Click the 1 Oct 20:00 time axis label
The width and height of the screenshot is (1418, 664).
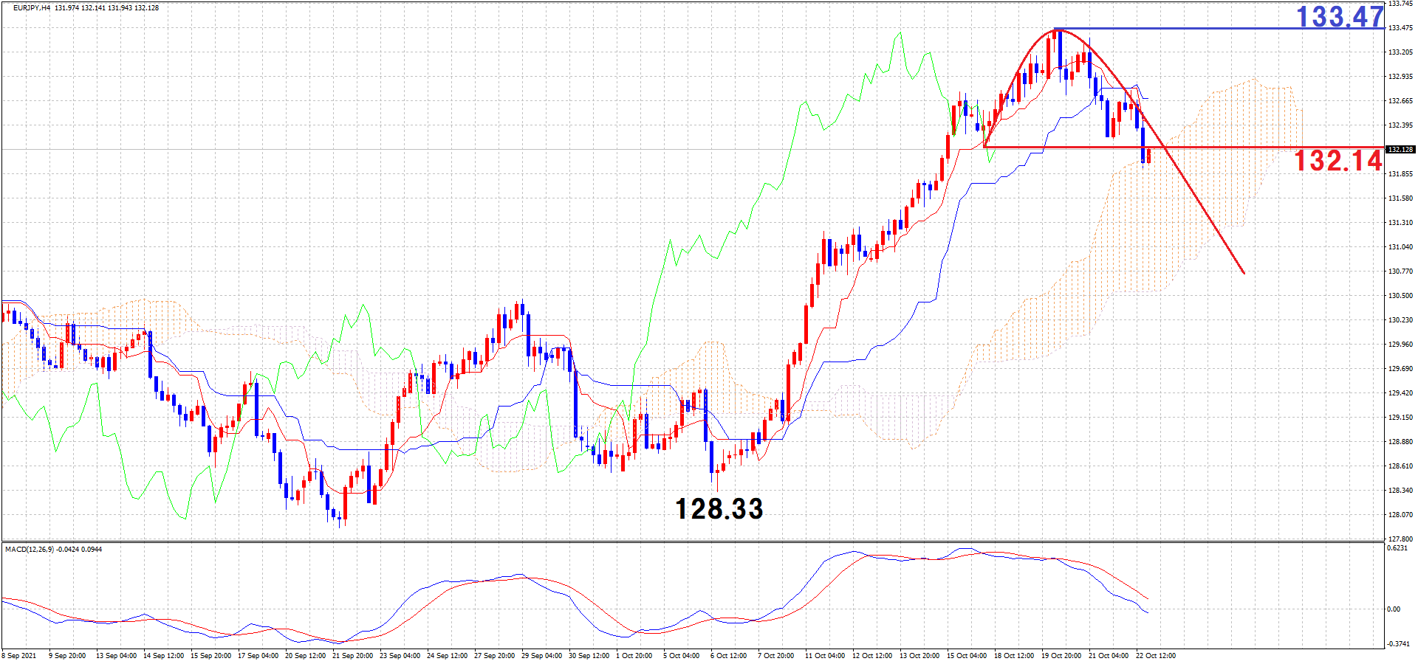pyautogui.click(x=634, y=655)
